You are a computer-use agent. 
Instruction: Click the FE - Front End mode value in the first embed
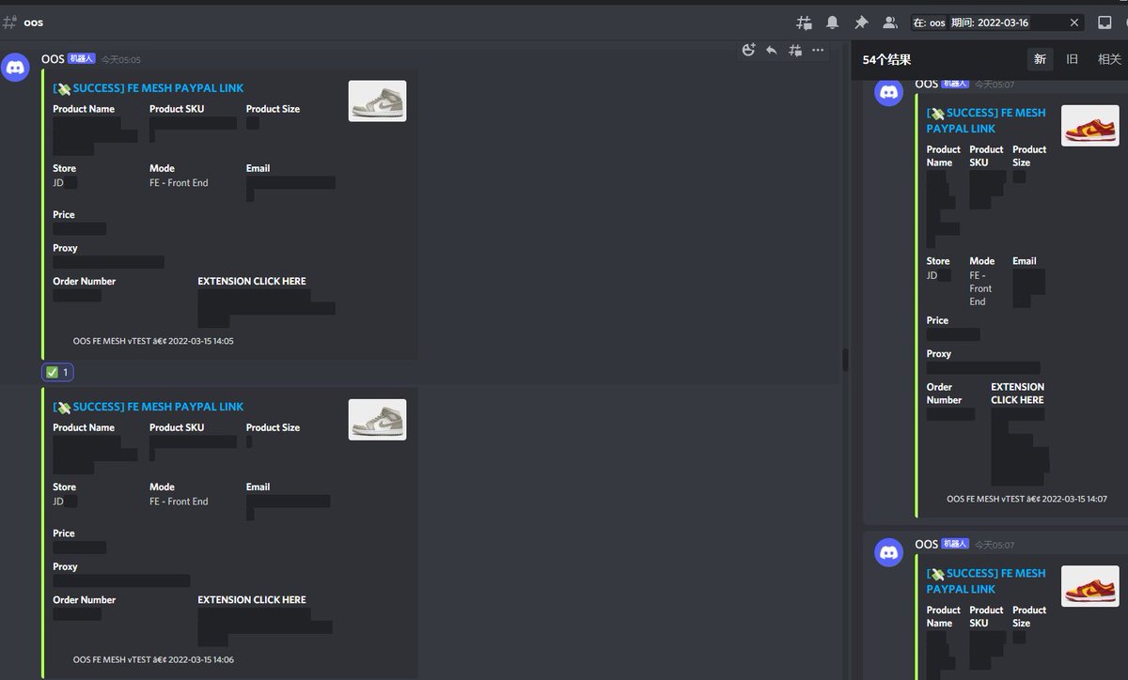[179, 183]
